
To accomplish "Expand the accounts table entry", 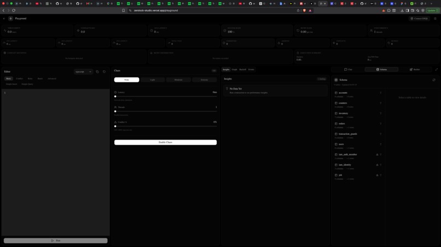I will (358, 94).
